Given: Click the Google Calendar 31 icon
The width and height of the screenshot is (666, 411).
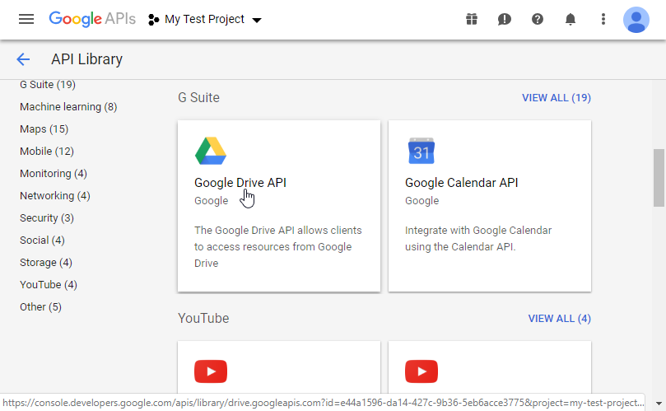Looking at the screenshot, I should pos(421,151).
